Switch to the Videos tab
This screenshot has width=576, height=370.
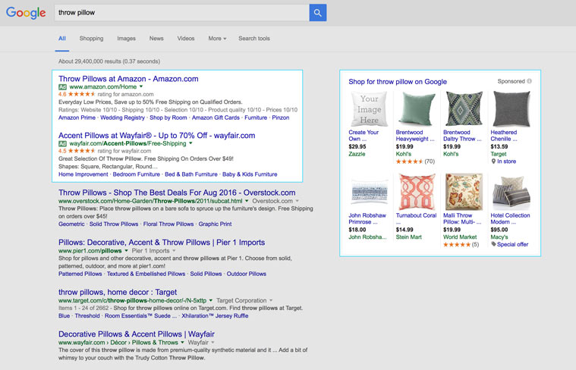coord(186,38)
